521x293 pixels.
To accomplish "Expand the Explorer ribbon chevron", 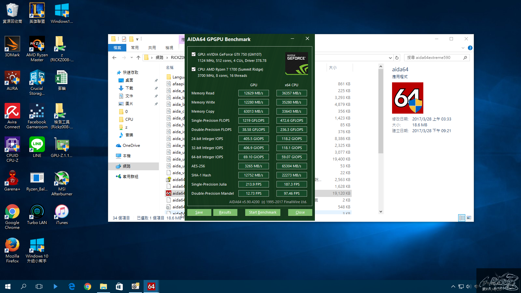I will [x=463, y=48].
